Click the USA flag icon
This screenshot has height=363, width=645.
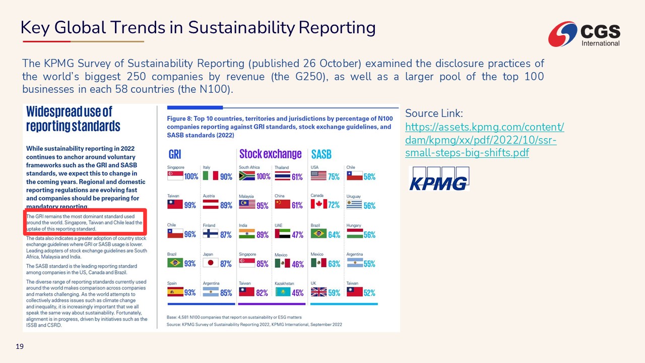pos(318,176)
